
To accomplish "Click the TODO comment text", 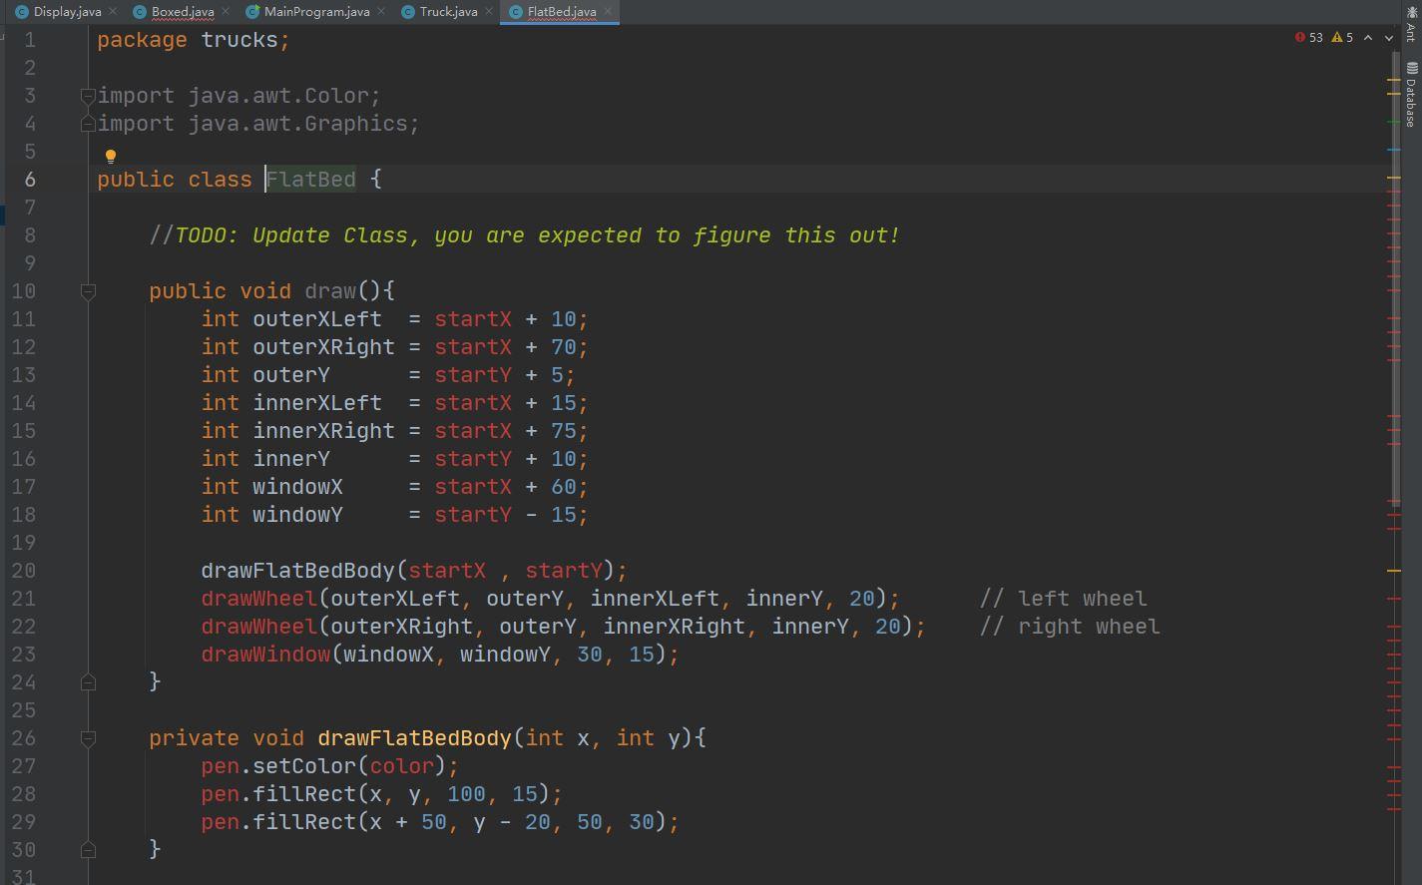I will coord(525,235).
